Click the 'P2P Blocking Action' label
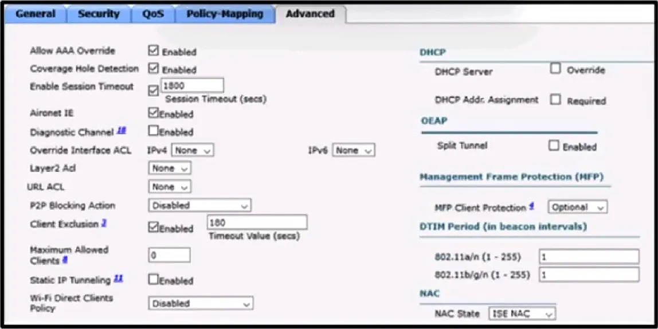Image resolution: width=658 pixels, height=329 pixels. click(72, 206)
